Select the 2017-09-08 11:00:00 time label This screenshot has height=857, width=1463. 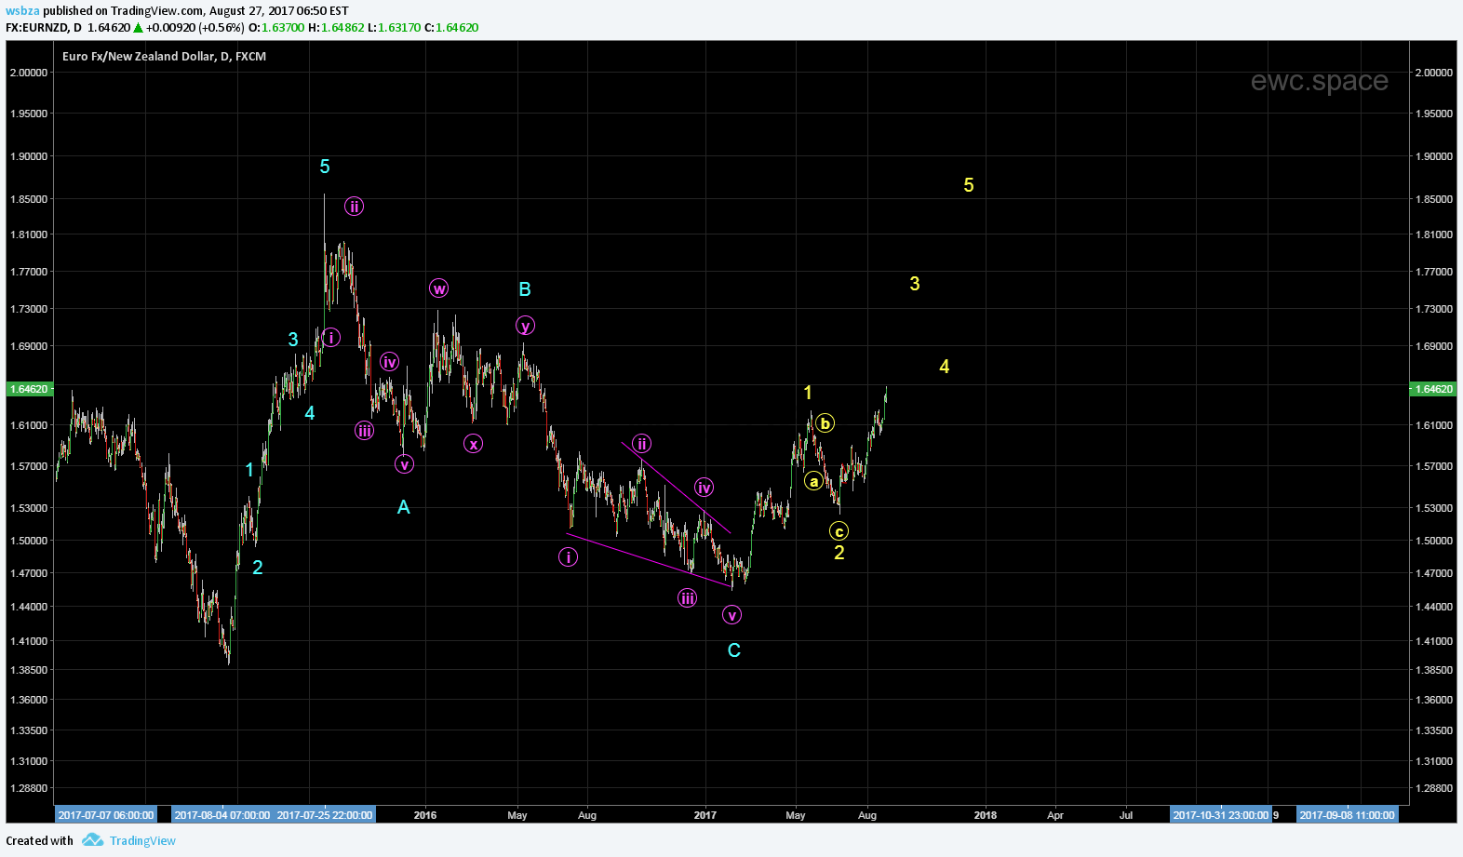[1347, 815]
